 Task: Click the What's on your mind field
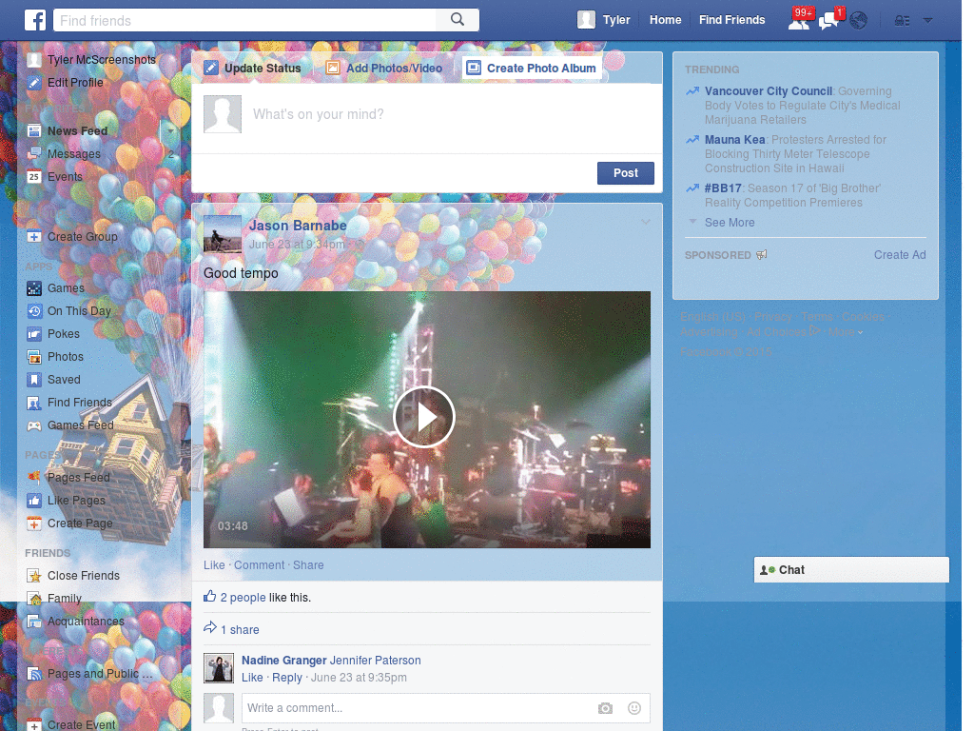click(x=454, y=114)
